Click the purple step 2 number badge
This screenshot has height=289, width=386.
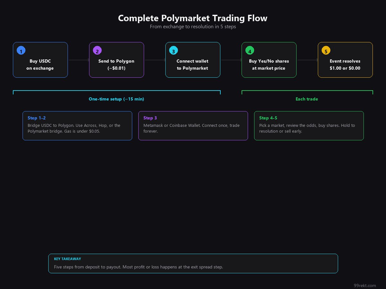[x=97, y=51]
